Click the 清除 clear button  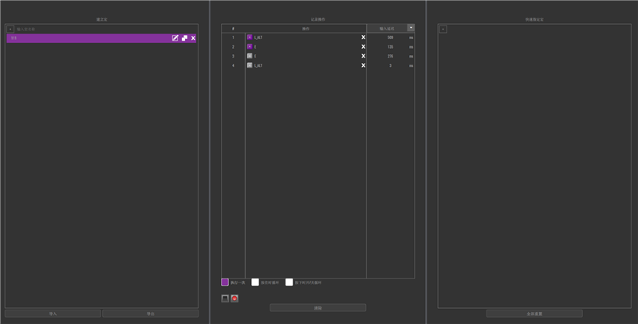click(x=317, y=308)
